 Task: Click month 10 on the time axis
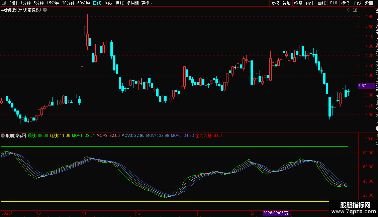tap(38, 213)
